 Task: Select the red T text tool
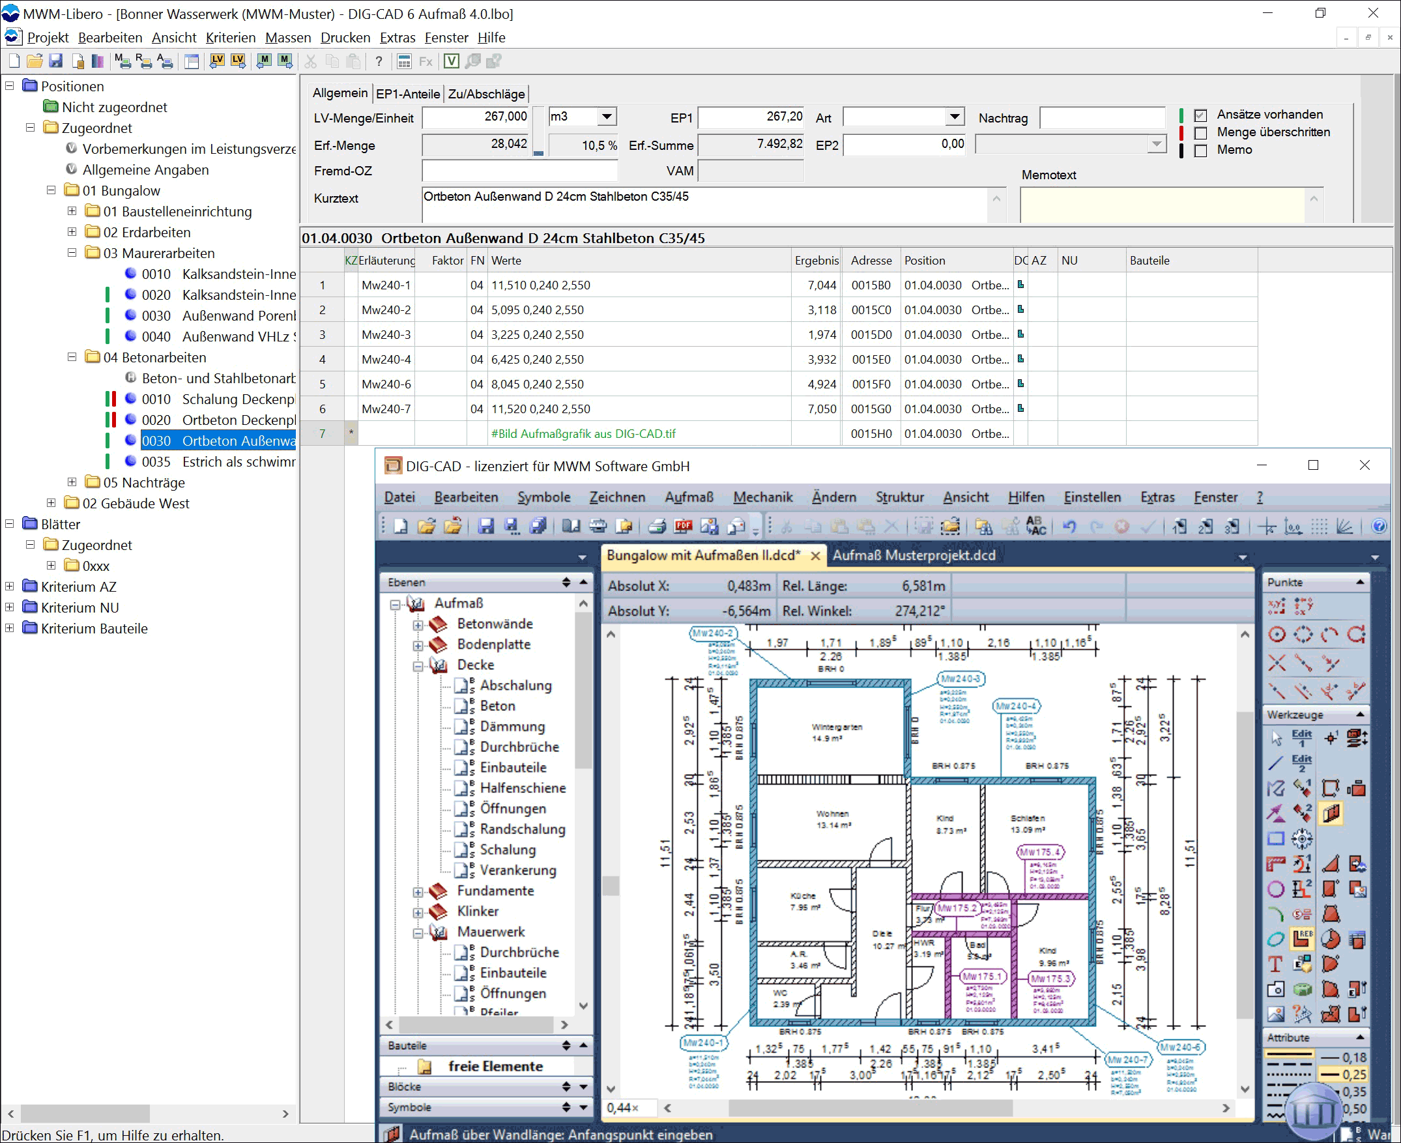[x=1275, y=964]
